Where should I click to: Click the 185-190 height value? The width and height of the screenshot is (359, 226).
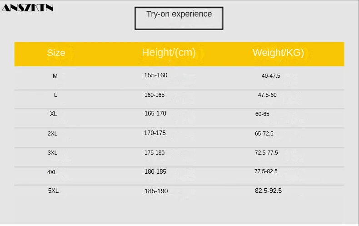[x=156, y=191]
